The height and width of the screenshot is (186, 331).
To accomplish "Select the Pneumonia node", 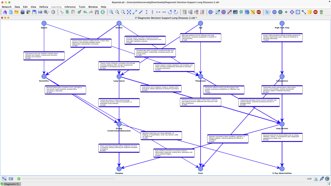I will click(x=201, y=76).
